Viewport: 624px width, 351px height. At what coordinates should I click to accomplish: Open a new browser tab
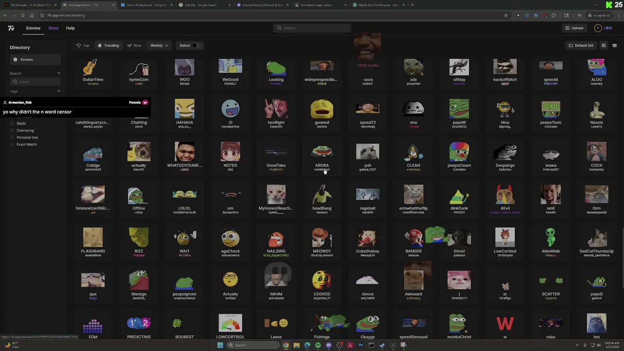(412, 5)
